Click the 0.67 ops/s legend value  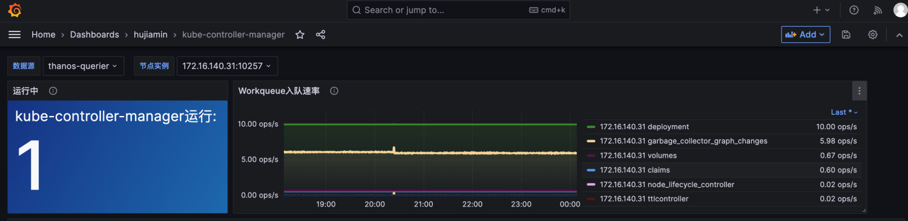[838, 156]
